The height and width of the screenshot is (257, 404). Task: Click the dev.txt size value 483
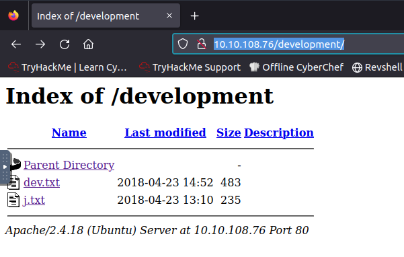coord(231,182)
